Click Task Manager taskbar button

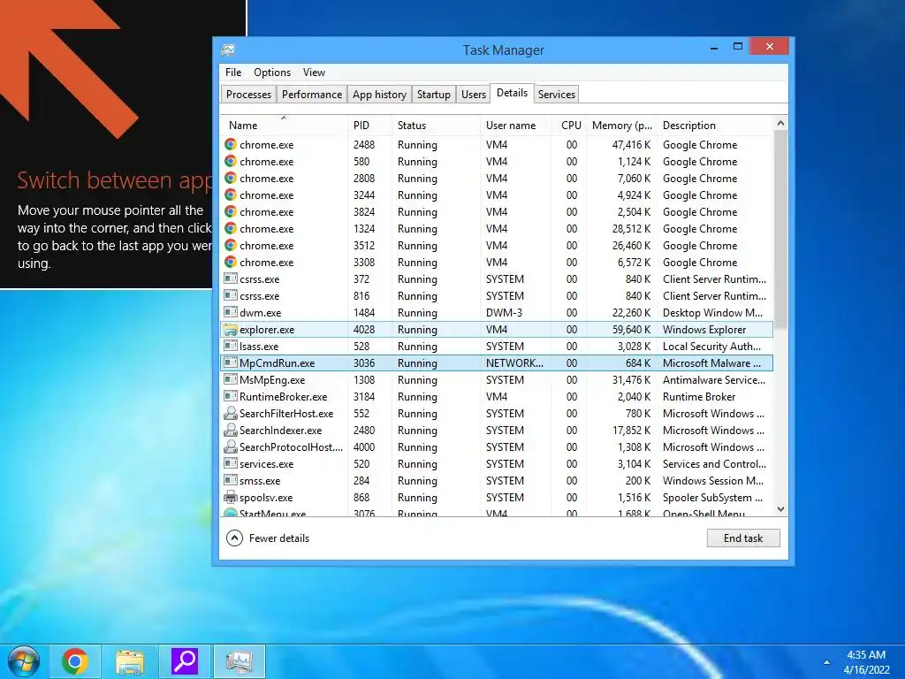(x=240, y=661)
